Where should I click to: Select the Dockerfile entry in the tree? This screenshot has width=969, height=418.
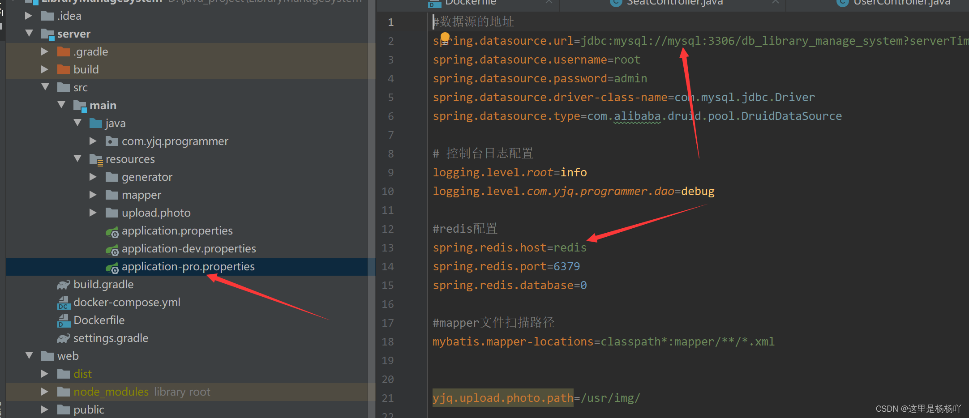pyautogui.click(x=99, y=320)
